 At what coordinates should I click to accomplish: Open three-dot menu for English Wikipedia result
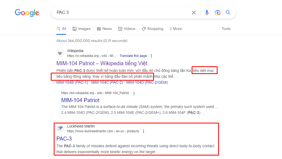(x=134, y=93)
